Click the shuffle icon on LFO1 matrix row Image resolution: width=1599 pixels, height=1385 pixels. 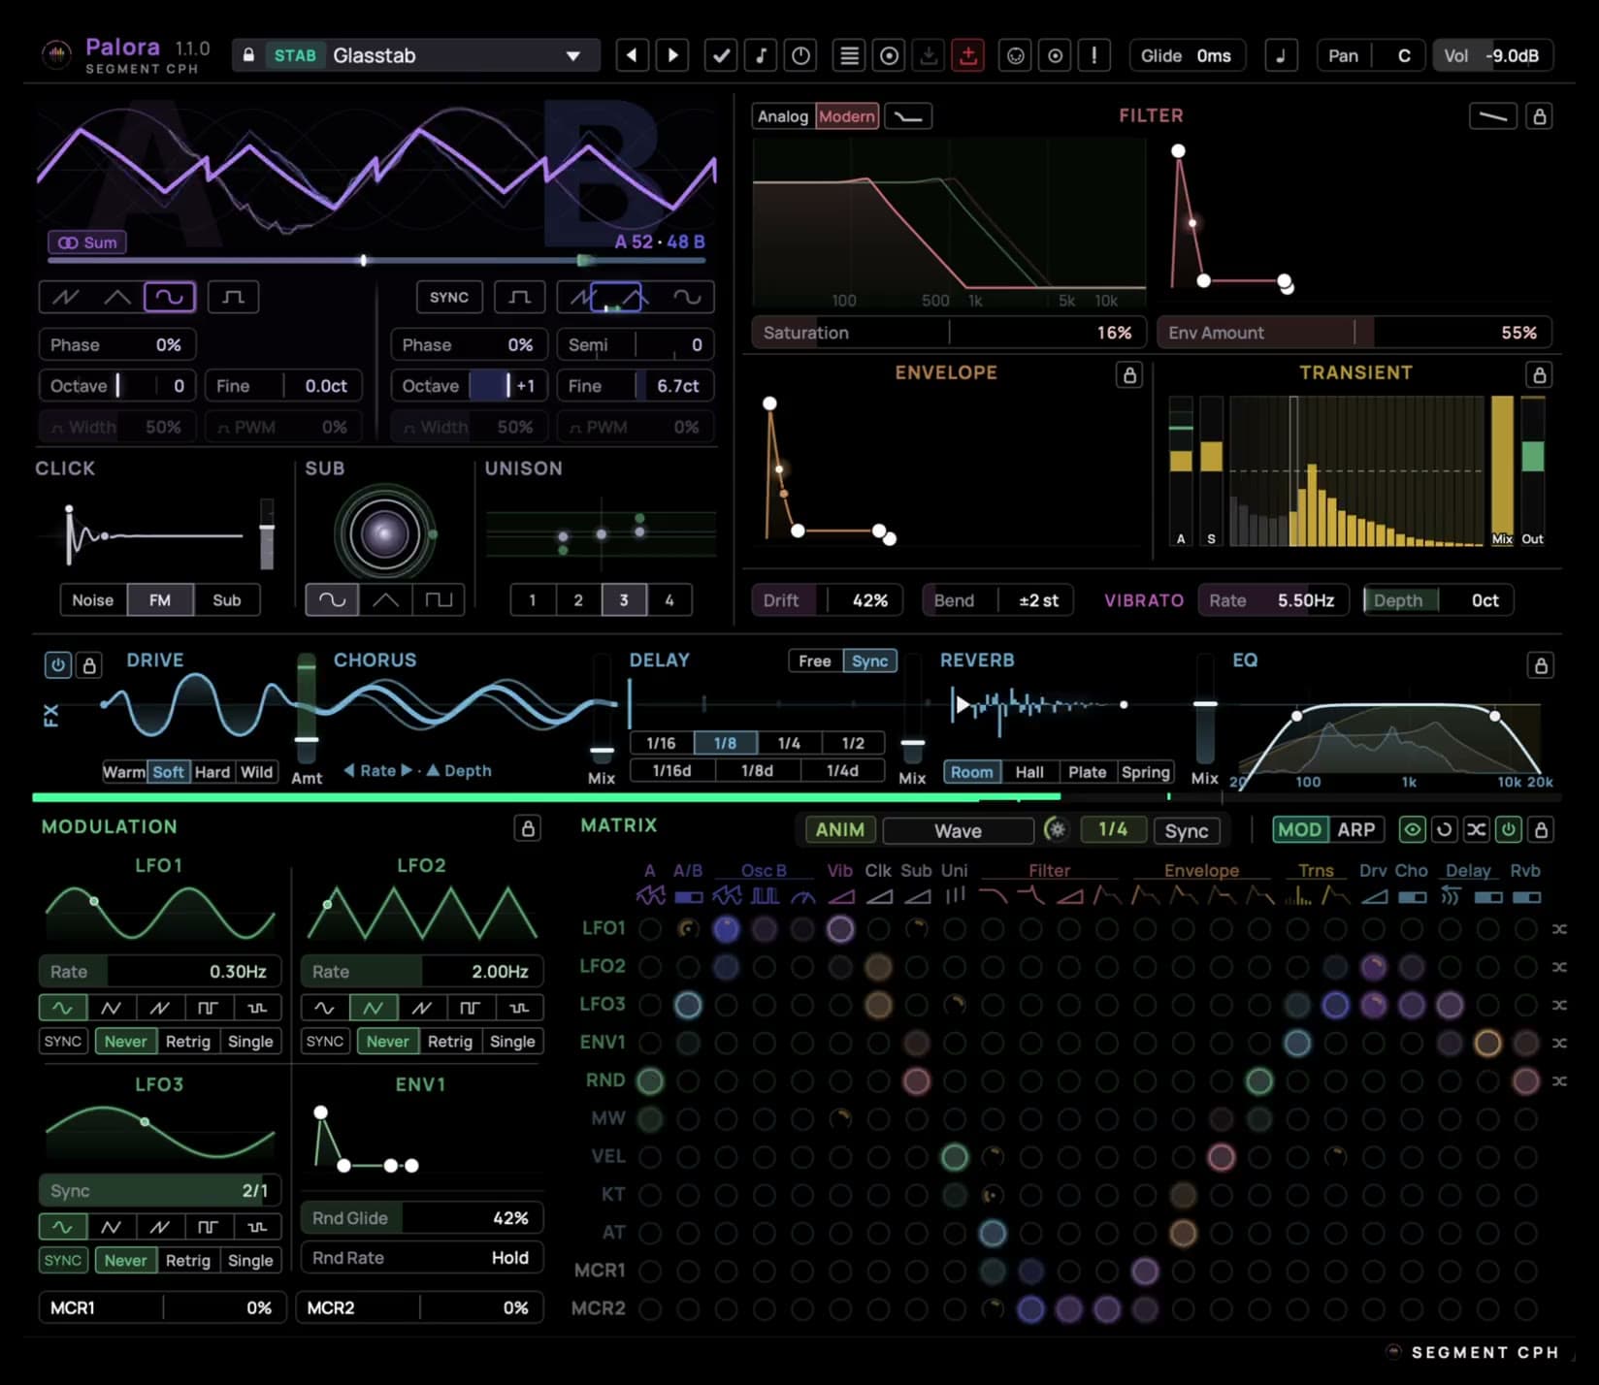point(1559,929)
